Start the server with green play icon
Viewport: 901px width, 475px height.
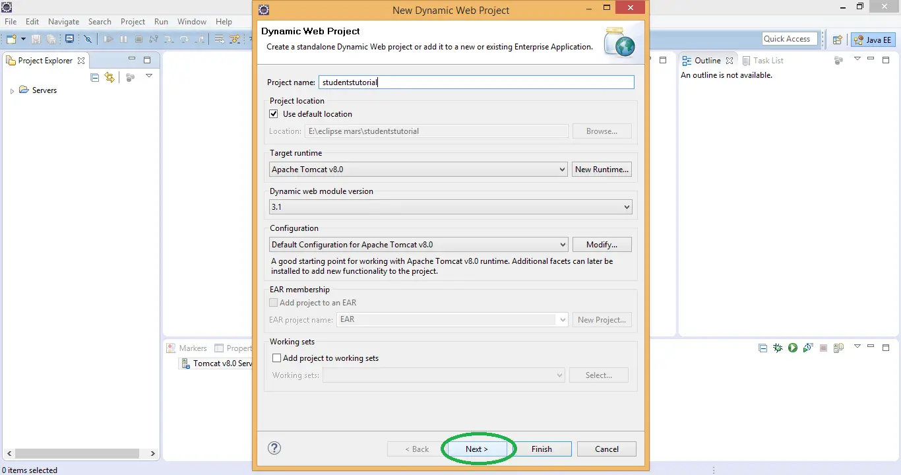coord(793,348)
